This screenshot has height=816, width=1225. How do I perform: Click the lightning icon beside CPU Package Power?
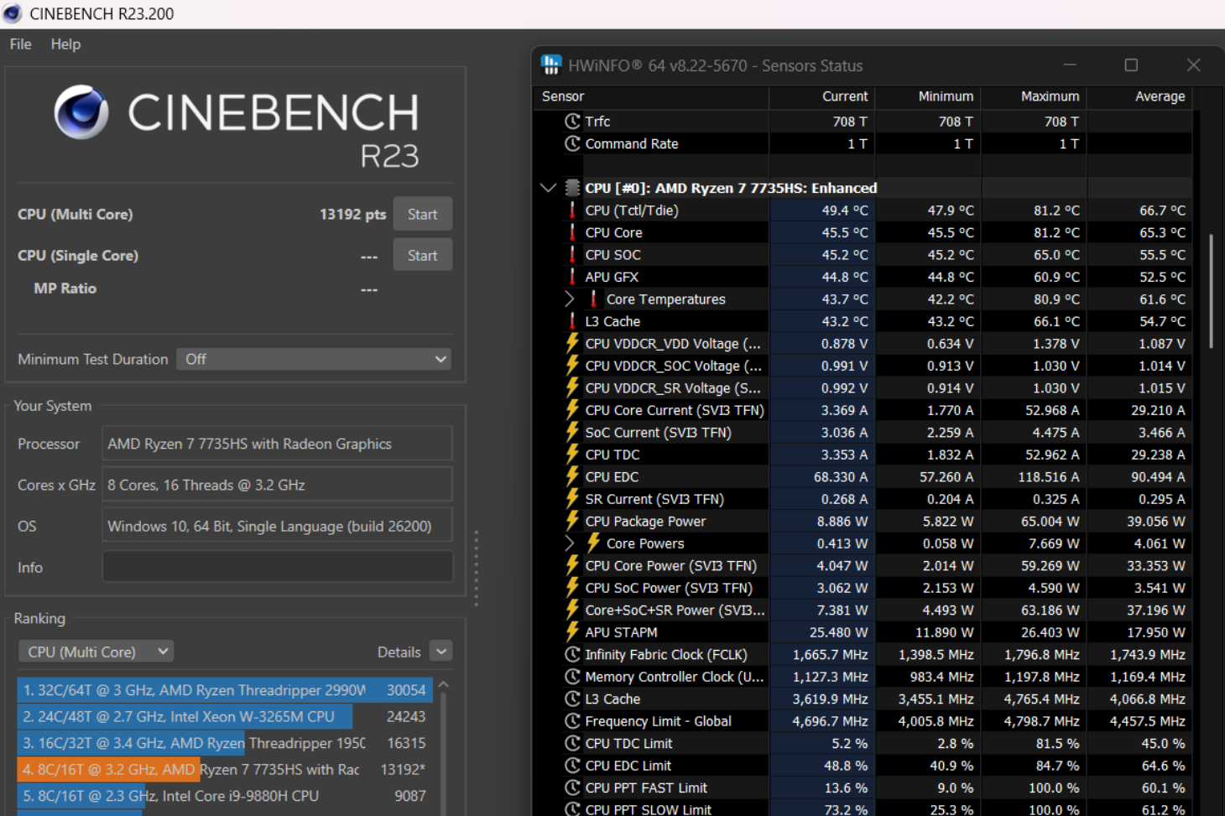pos(572,521)
